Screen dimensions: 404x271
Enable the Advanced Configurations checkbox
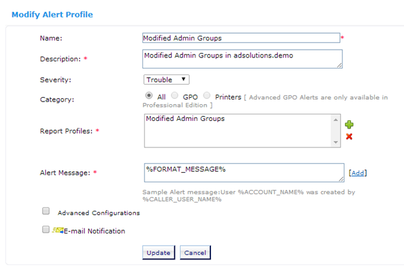point(46,211)
